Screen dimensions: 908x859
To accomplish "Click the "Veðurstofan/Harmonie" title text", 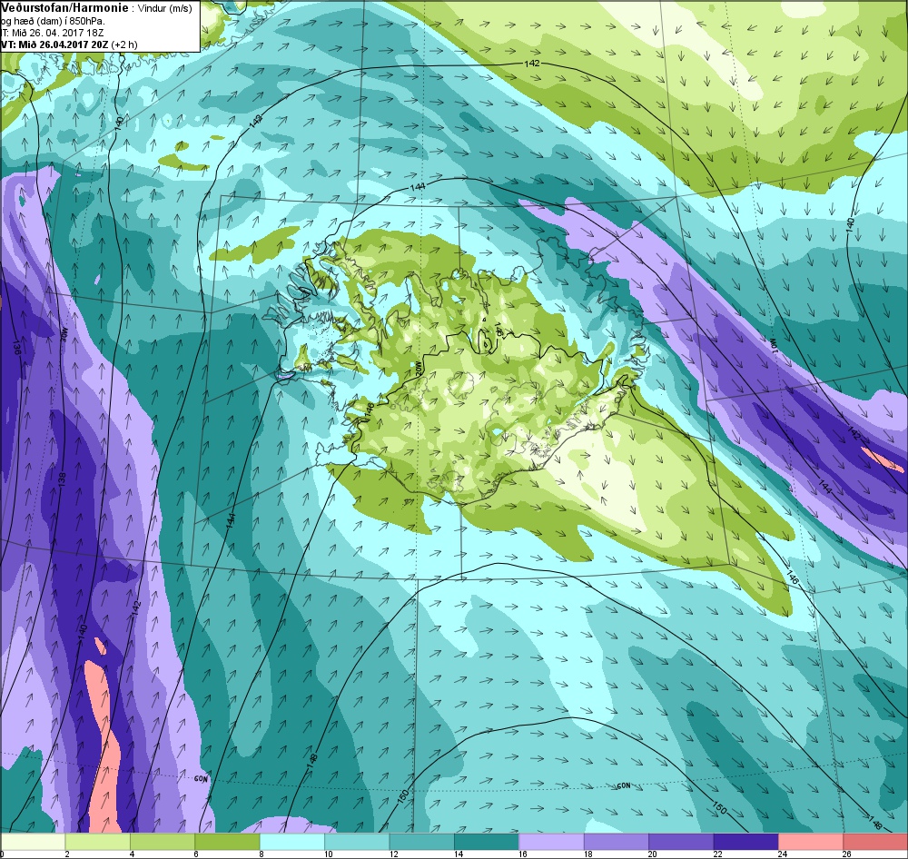I will point(64,8).
